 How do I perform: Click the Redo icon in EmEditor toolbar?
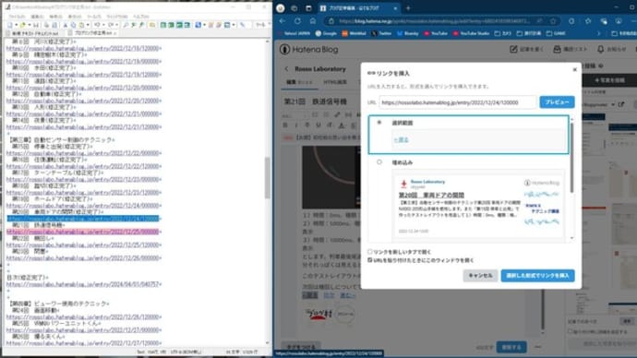click(111, 25)
